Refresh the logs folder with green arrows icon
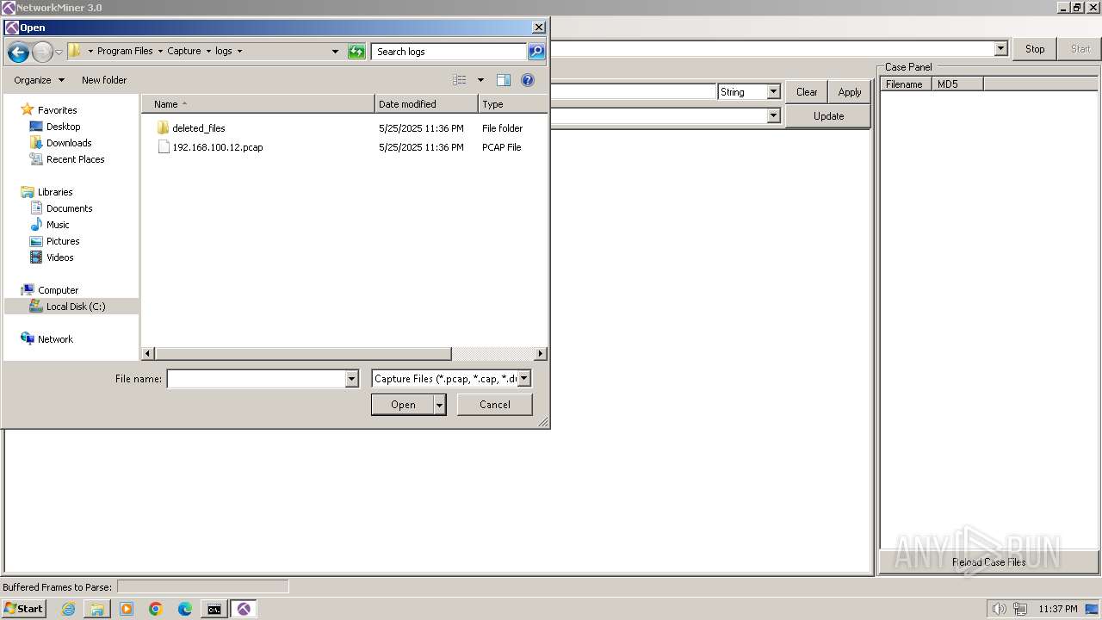1102x620 pixels. point(356,52)
